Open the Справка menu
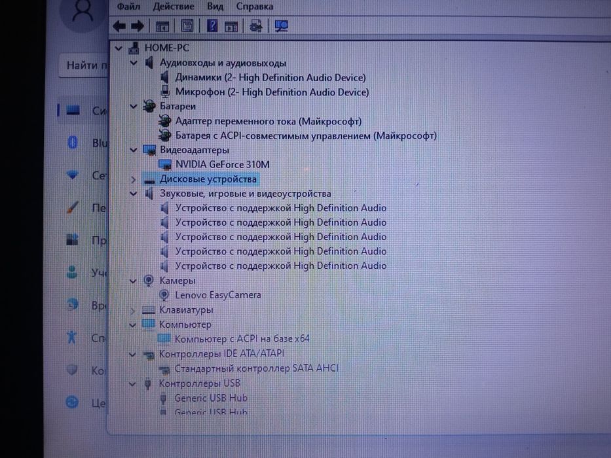611x458 pixels. click(x=255, y=7)
